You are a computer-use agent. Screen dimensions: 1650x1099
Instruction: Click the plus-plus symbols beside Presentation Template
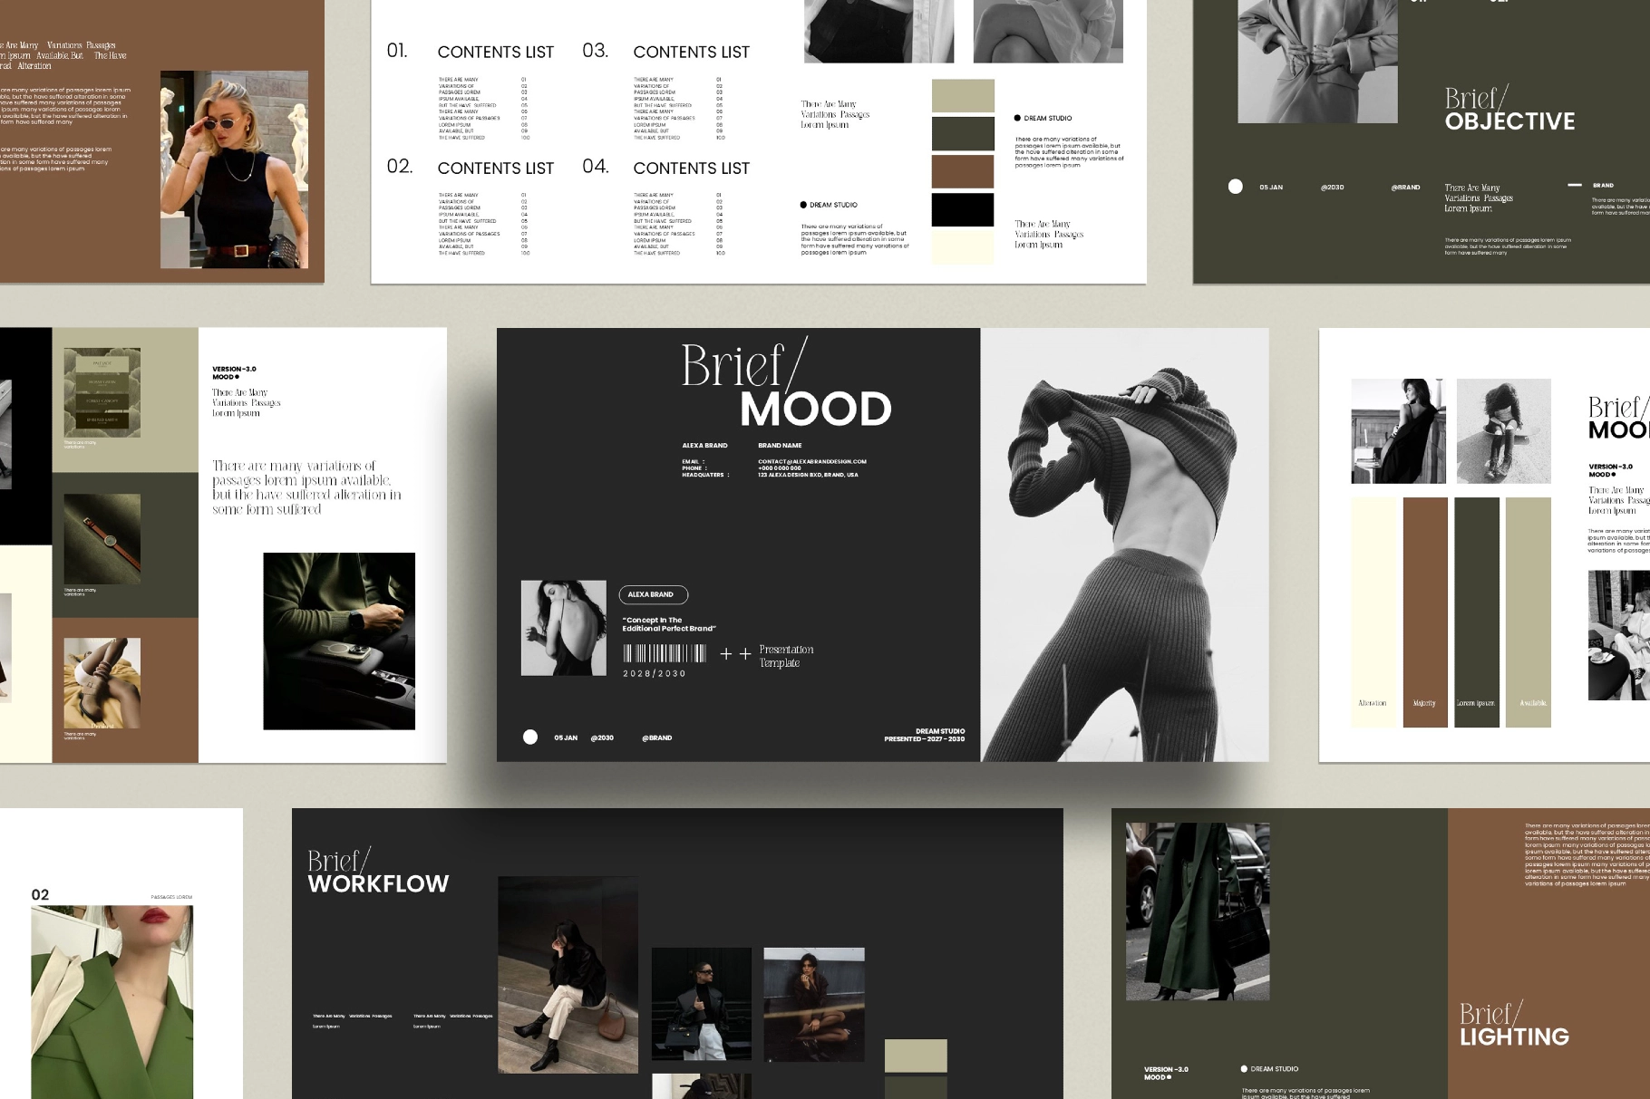pos(737,652)
